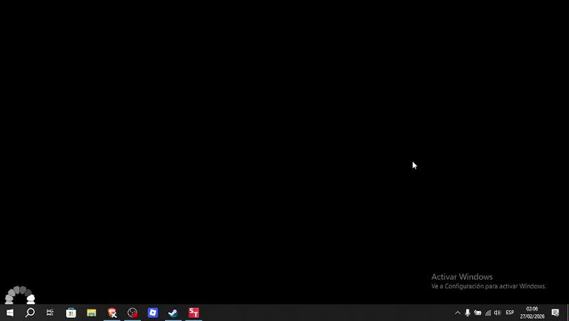Open the Wi-Fi network tray icon

coord(488,313)
